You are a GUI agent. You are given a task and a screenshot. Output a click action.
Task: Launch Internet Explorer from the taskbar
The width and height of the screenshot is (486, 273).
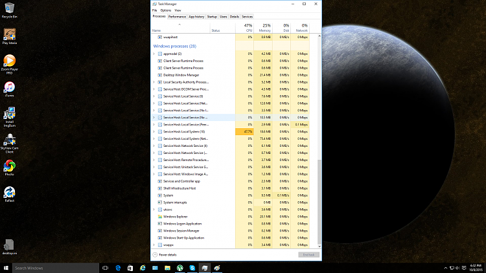point(143,268)
